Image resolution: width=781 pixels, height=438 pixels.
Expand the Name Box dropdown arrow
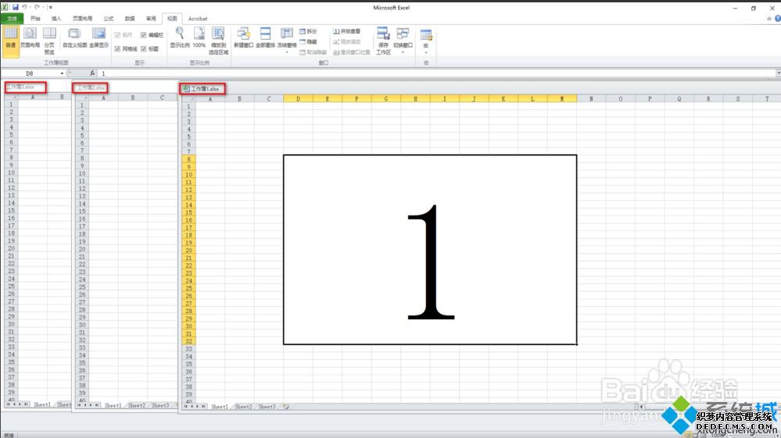click(63, 73)
